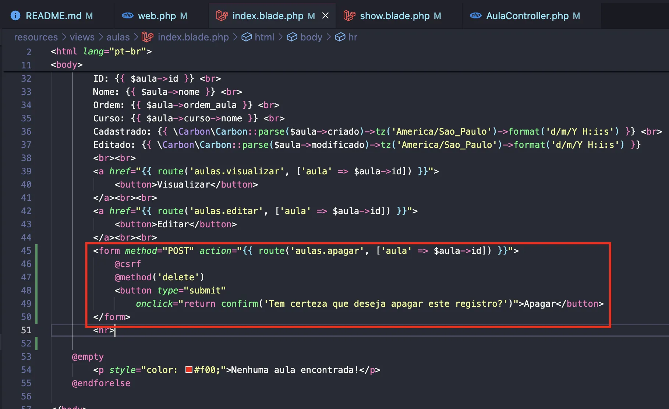Close the index.blade.php tab
This screenshot has height=409, width=669.
click(325, 15)
